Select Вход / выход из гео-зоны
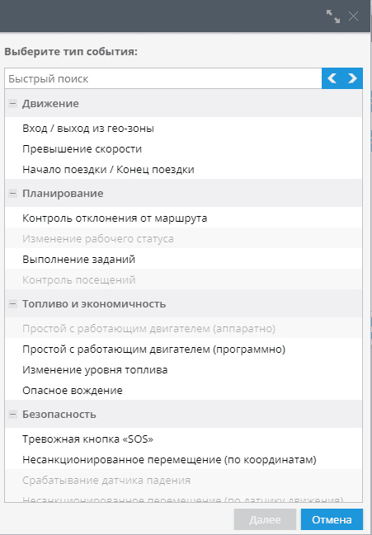 [183, 129]
